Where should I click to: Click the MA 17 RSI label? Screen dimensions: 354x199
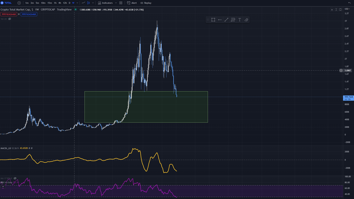[x=6, y=178]
